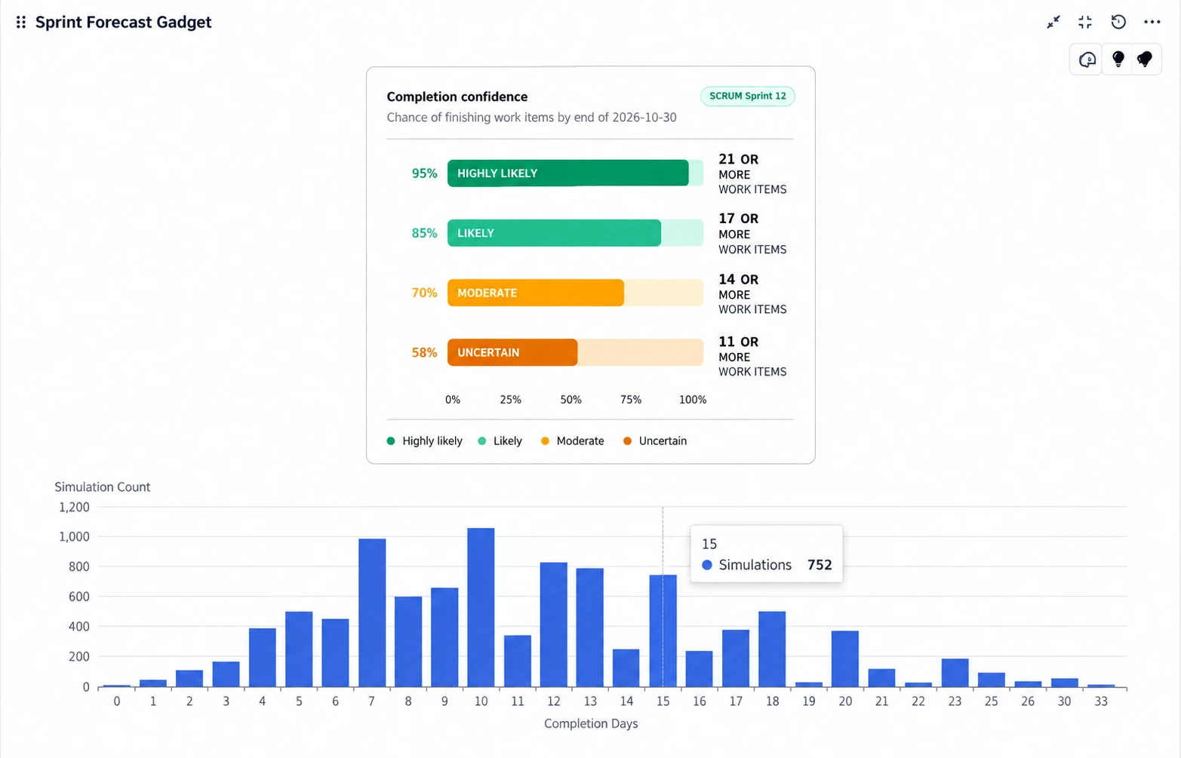Click the histogram bar for day 20
1181x758 pixels.
[845, 658]
